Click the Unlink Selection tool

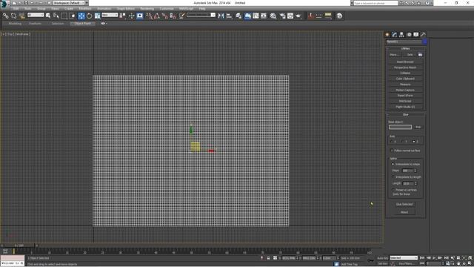[13, 16]
